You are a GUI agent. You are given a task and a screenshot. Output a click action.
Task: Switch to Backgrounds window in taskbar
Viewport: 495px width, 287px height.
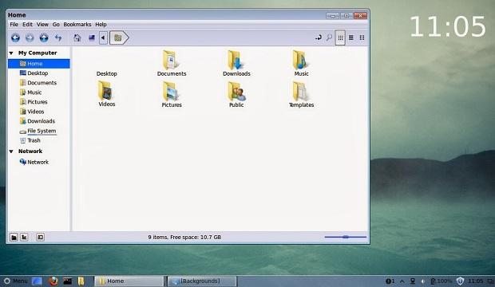tap(202, 281)
